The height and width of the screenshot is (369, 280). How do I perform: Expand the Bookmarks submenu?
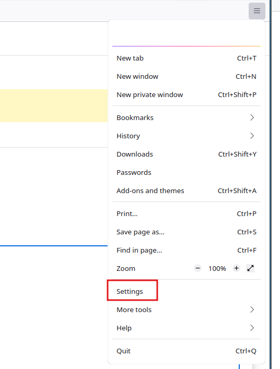pyautogui.click(x=186, y=117)
